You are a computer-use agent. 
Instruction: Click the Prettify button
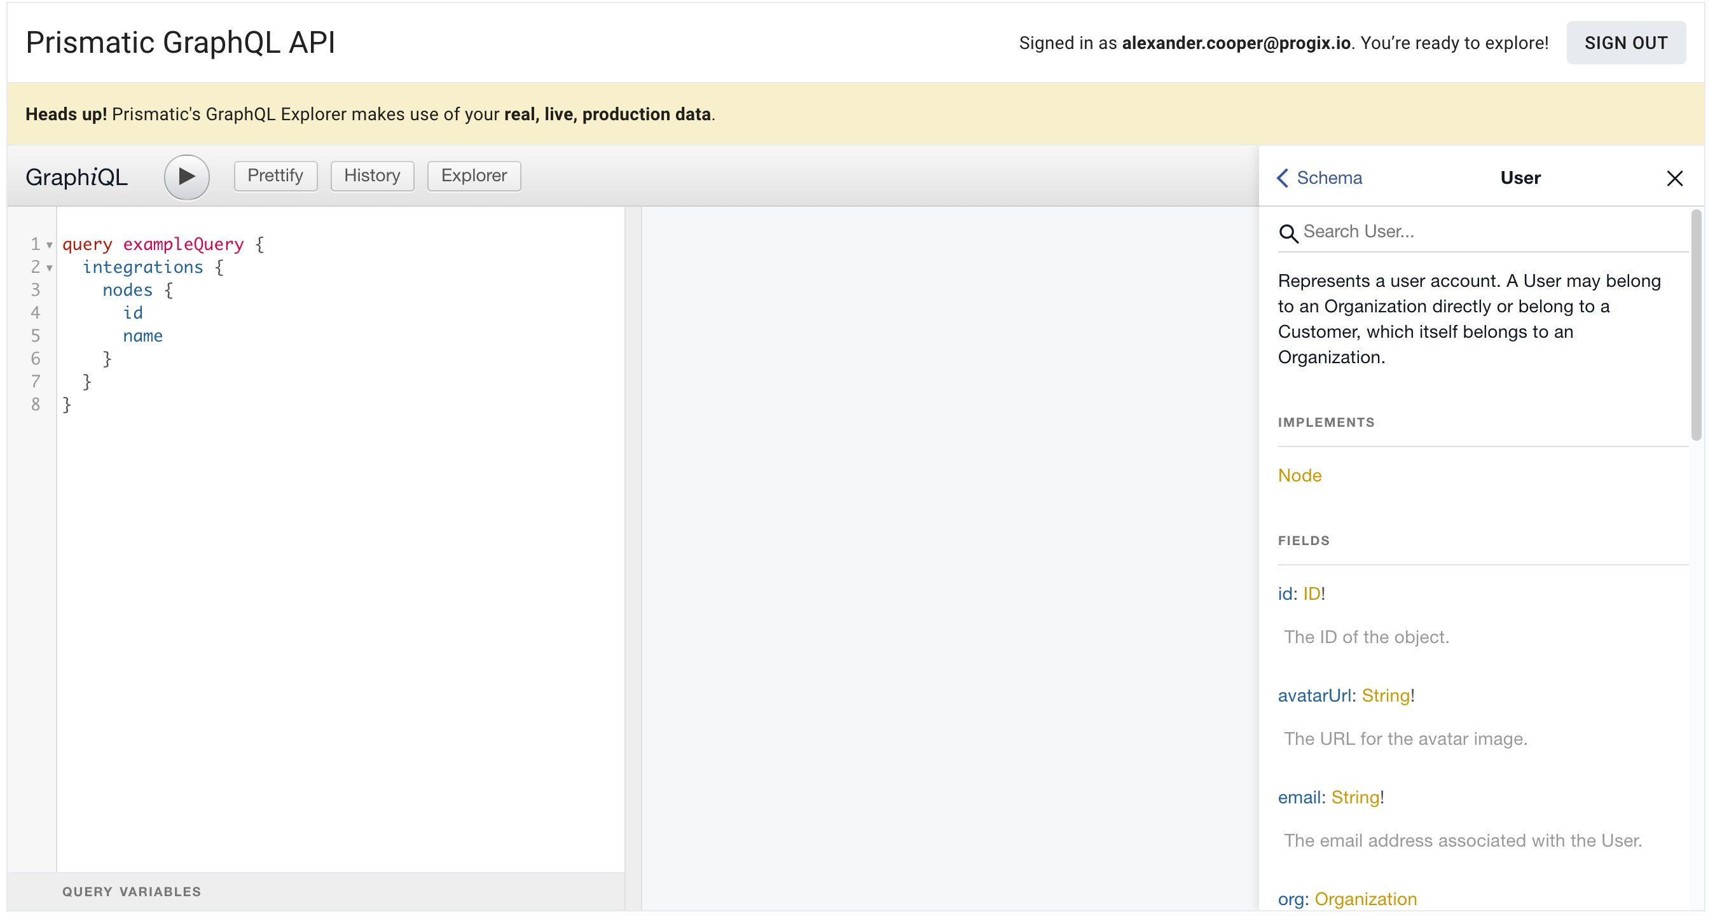pyautogui.click(x=275, y=176)
